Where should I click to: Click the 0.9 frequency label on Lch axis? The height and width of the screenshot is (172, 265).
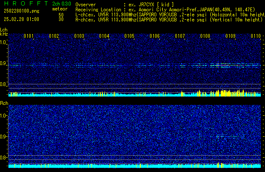(x=3, y=63)
